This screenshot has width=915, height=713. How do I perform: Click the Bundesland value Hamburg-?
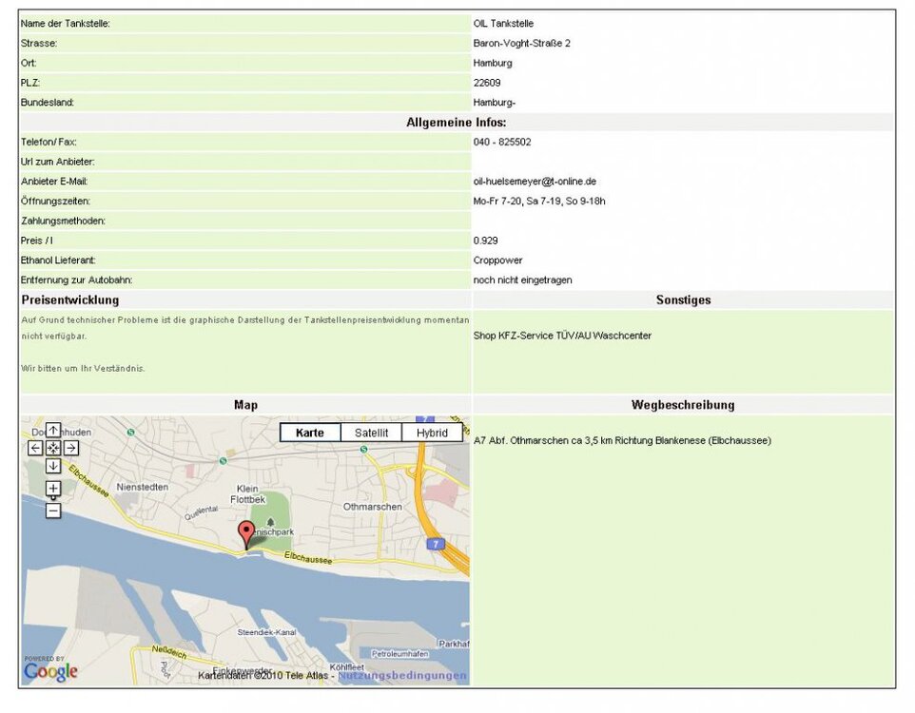pos(495,103)
